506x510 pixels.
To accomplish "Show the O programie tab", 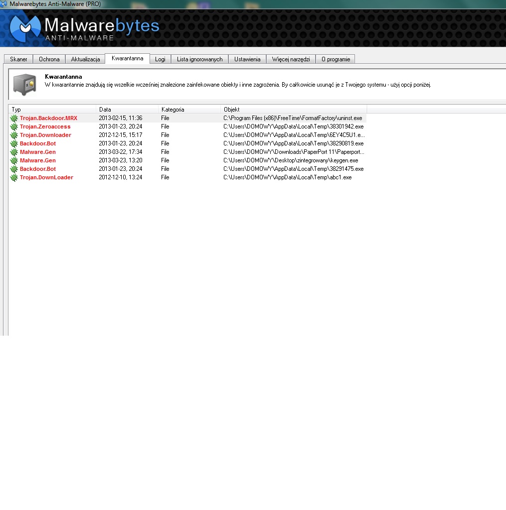I will pos(336,59).
